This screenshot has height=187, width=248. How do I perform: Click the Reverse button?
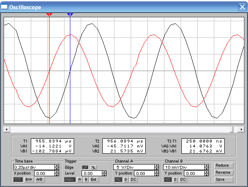click(x=223, y=172)
